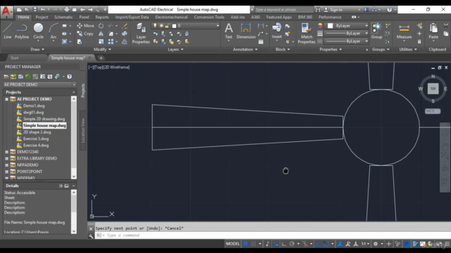451x253 pixels.
Task: Toggle snap mode in status bar
Action: [x=254, y=244]
